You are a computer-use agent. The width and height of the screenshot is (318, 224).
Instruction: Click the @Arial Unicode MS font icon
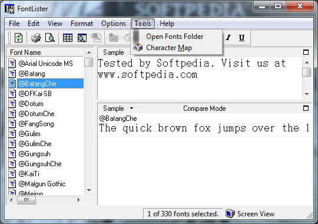pyautogui.click(x=12, y=64)
